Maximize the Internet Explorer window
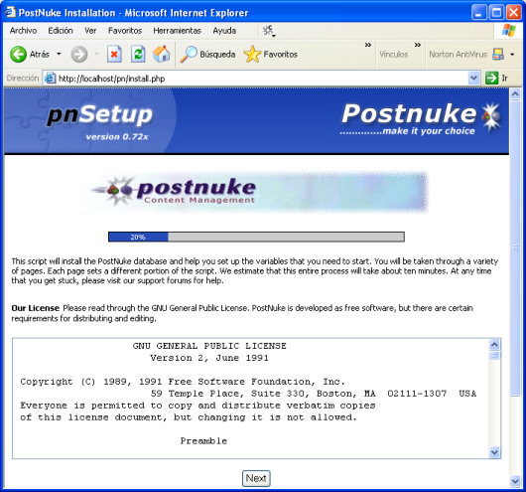The height and width of the screenshot is (492, 526). (496, 13)
